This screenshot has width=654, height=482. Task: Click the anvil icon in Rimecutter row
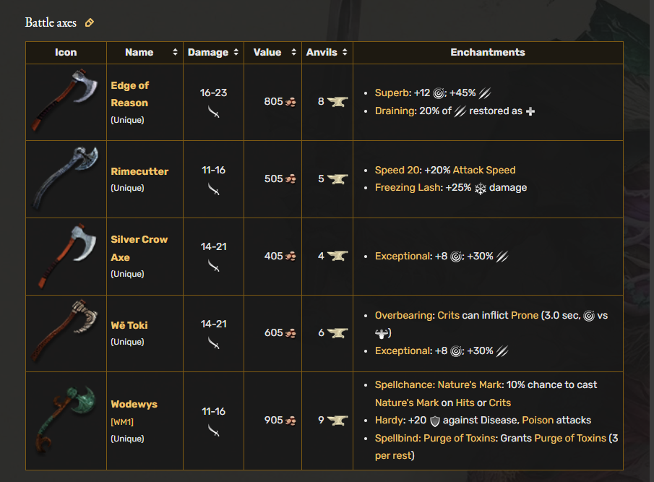pyautogui.click(x=337, y=179)
